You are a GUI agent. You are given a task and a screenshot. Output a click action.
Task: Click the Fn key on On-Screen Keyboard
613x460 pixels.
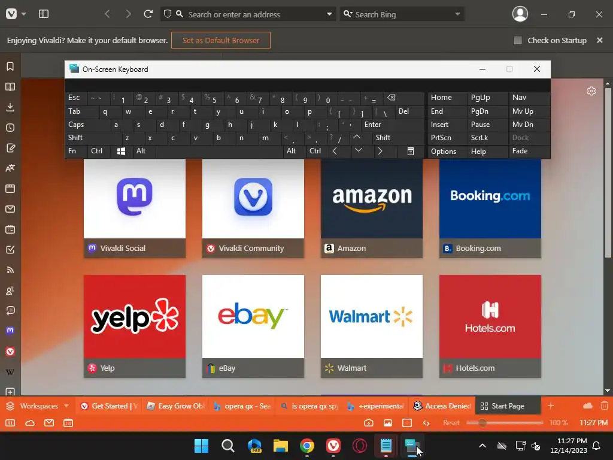76,151
